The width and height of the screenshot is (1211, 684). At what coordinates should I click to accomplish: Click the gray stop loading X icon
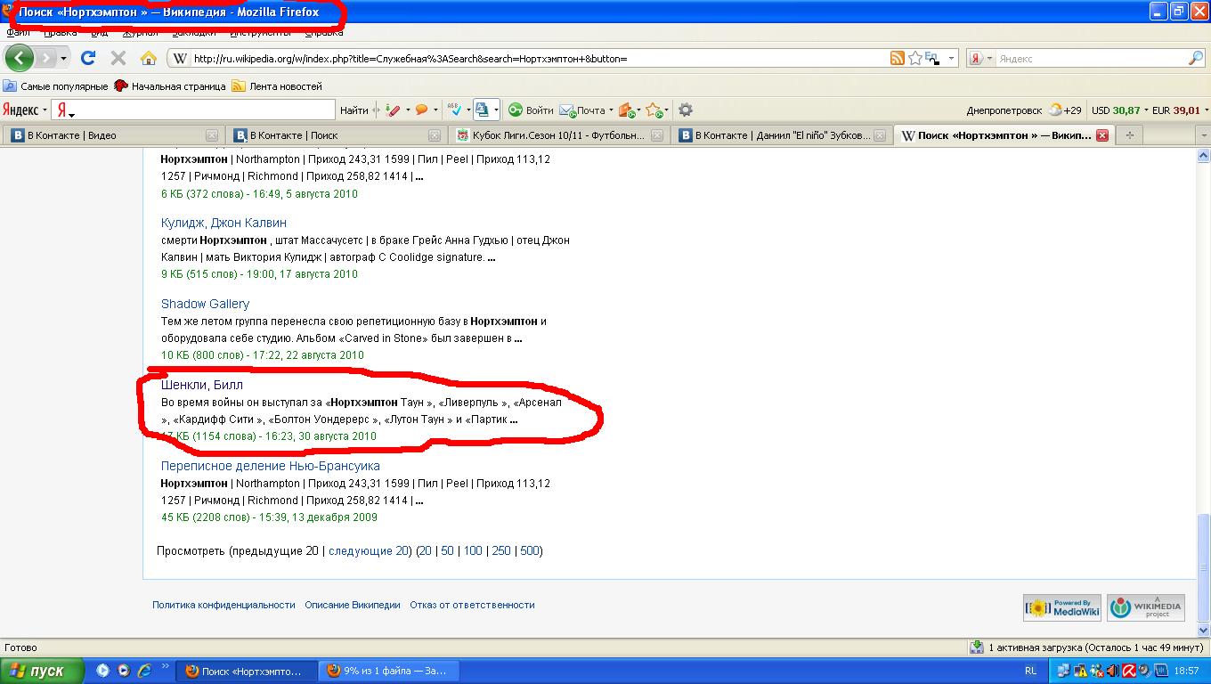point(118,58)
